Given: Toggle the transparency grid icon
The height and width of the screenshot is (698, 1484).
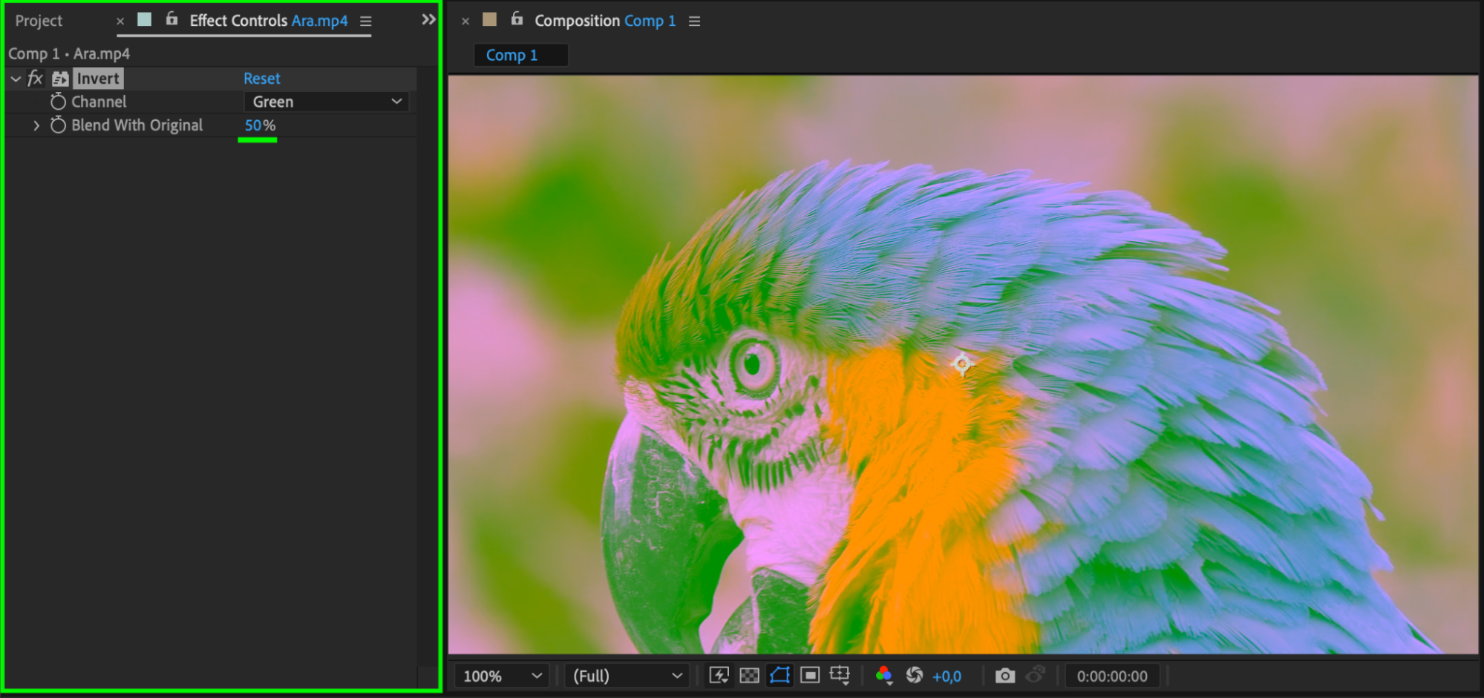Looking at the screenshot, I should pyautogui.click(x=750, y=675).
